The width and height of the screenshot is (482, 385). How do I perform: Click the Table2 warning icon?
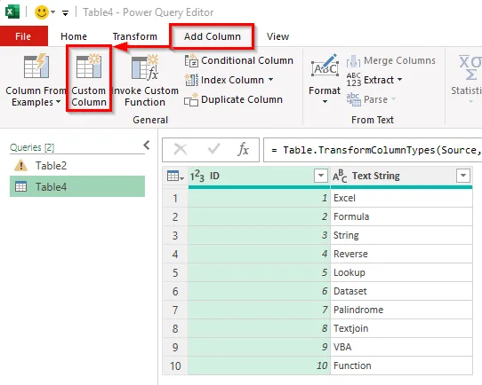[21, 166]
